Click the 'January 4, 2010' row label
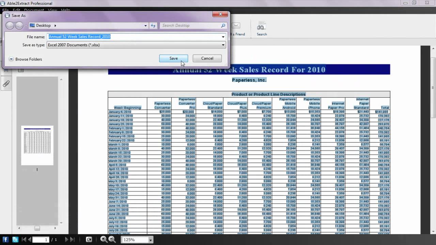Screen dimensions: 436x245 120,112
